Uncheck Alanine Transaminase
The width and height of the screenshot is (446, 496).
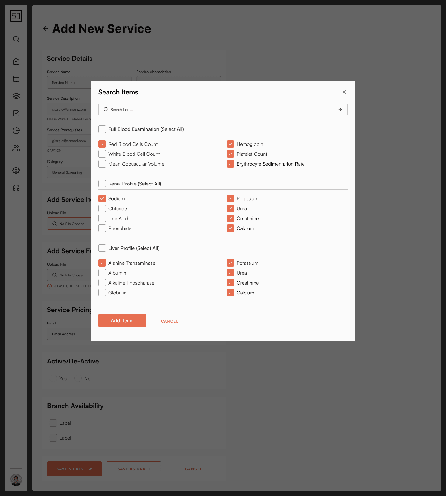102,263
